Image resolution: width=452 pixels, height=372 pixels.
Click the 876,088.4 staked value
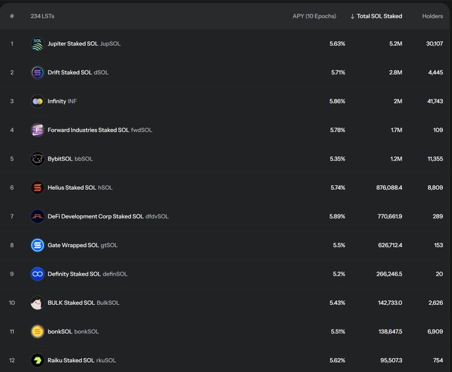pos(389,187)
